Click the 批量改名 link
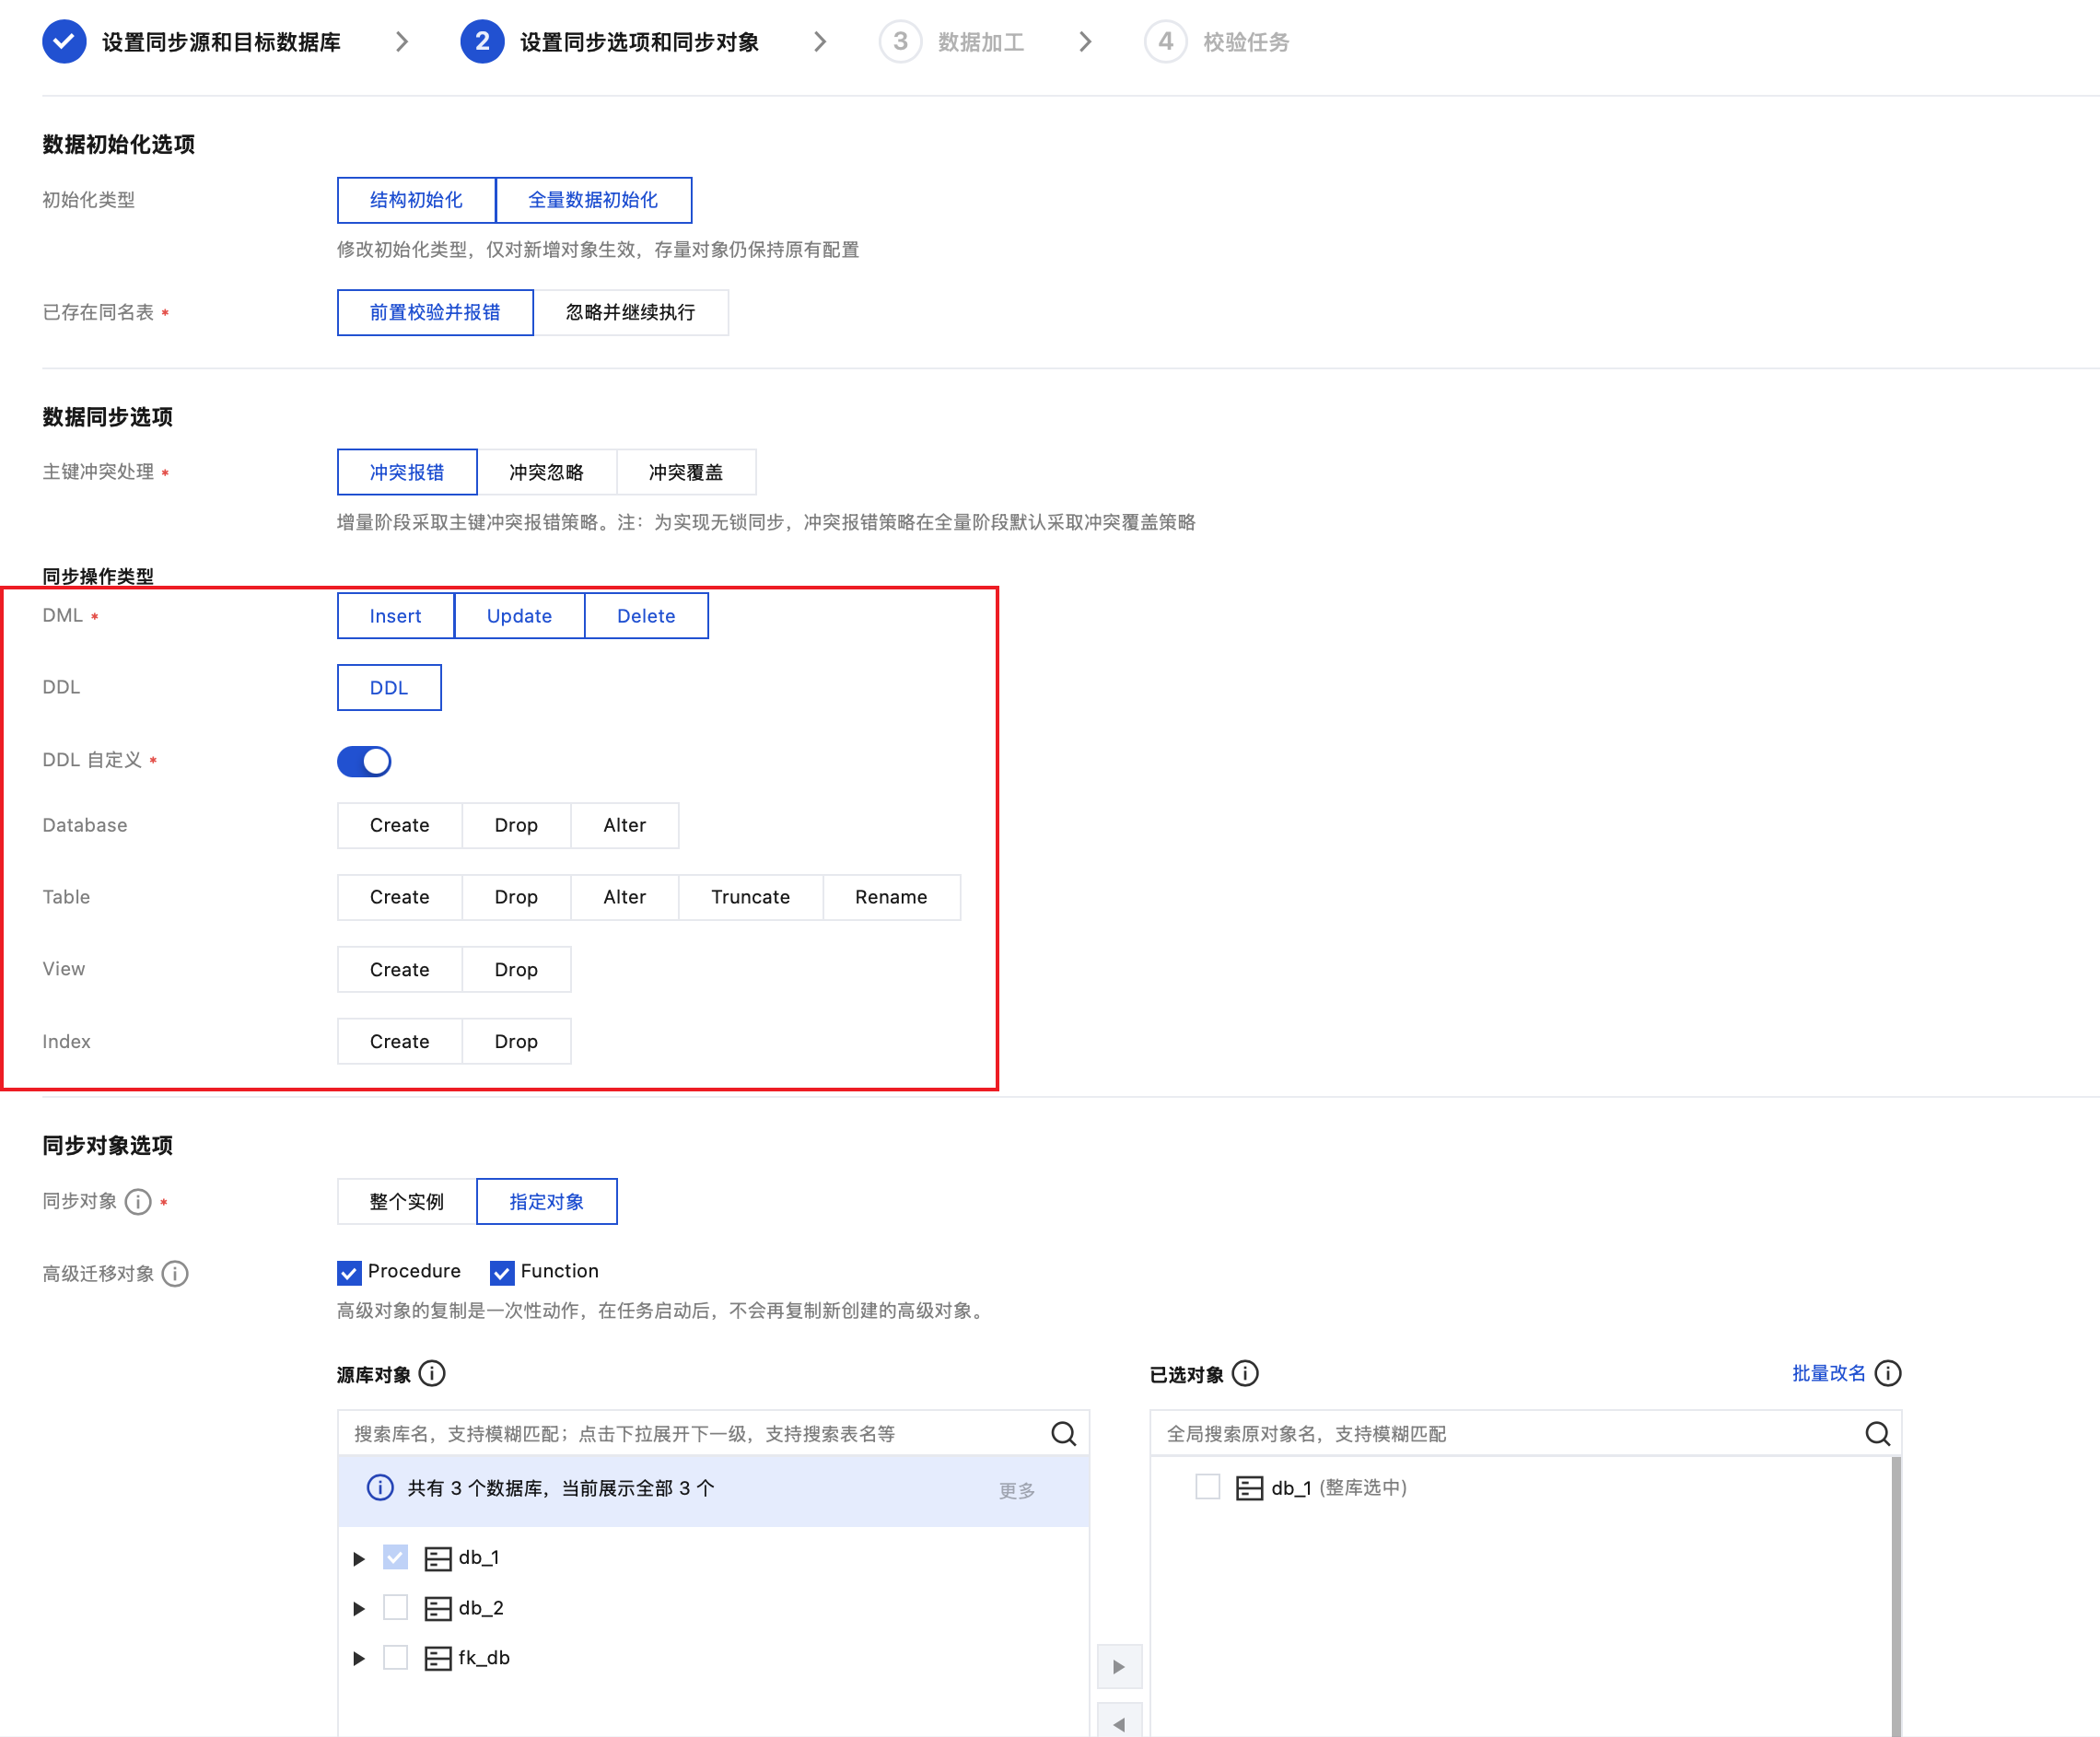 click(x=1828, y=1373)
